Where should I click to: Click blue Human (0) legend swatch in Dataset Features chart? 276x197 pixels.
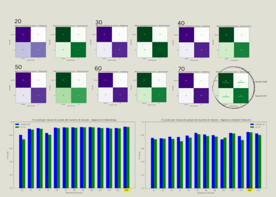(x=252, y=124)
